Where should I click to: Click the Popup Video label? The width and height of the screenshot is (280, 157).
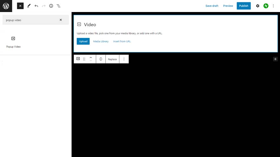(13, 47)
